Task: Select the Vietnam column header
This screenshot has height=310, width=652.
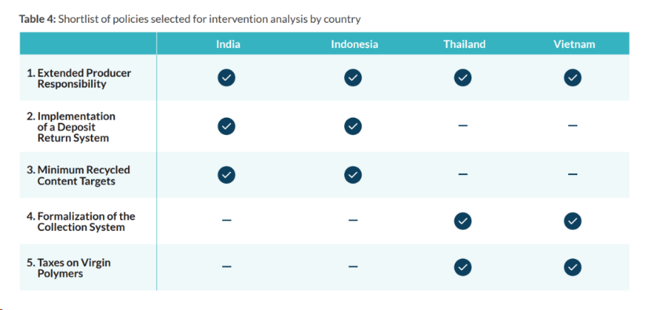Action: click(x=573, y=44)
